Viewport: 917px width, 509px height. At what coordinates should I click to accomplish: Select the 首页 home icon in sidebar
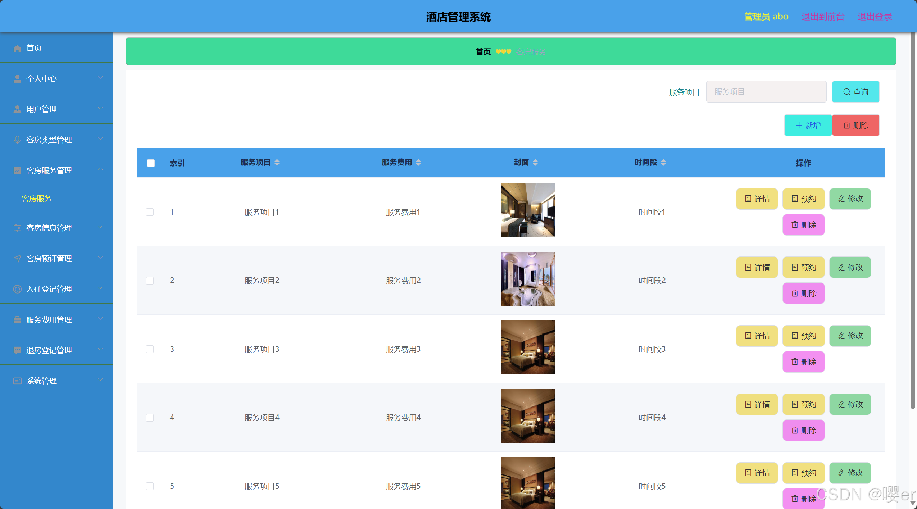[x=17, y=47]
